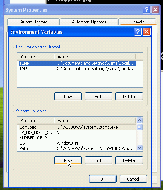163x190 pixels.
Task: Delete the selected user variable
Action: (129, 97)
